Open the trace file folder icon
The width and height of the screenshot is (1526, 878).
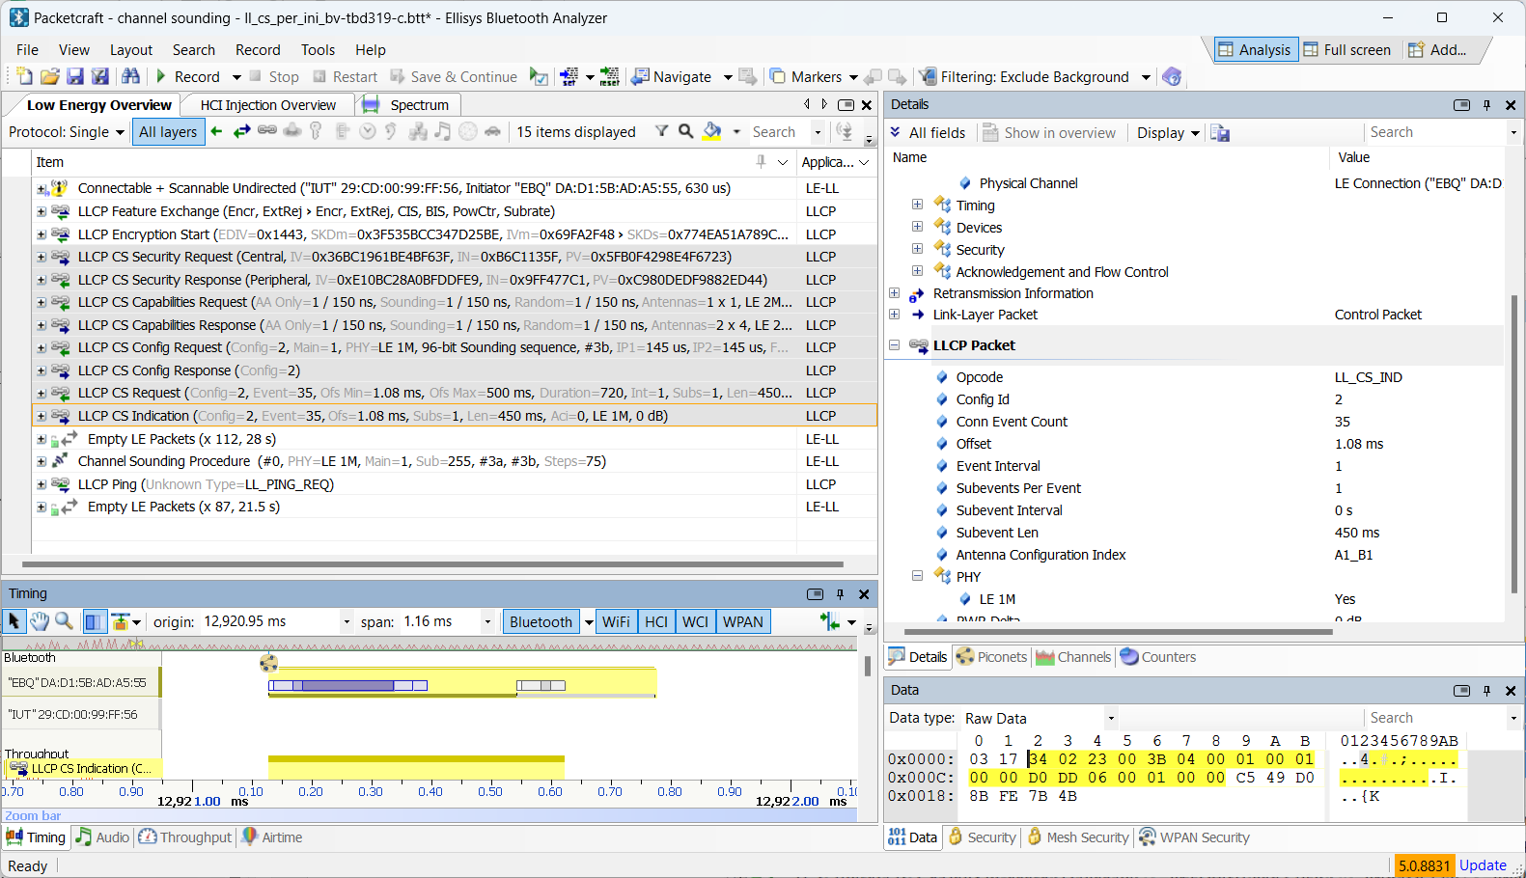click(x=50, y=77)
